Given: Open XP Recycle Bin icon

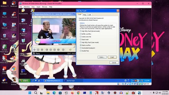Looking at the screenshot, I should (23, 41).
